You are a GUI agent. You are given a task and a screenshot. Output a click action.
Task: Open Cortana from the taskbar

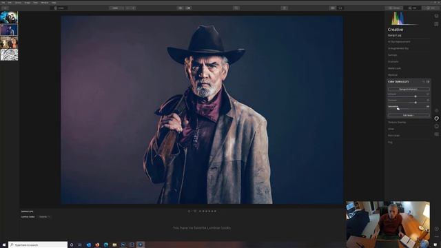[x=72, y=245]
